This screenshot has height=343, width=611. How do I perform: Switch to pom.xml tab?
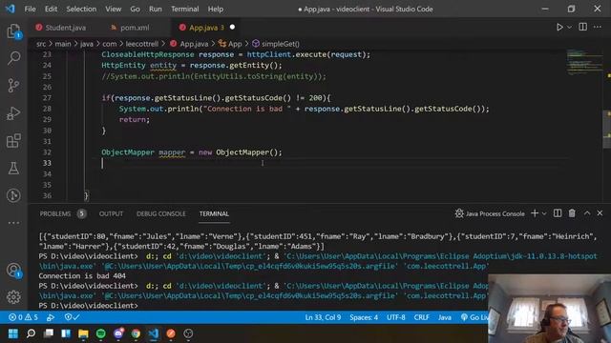(x=135, y=28)
